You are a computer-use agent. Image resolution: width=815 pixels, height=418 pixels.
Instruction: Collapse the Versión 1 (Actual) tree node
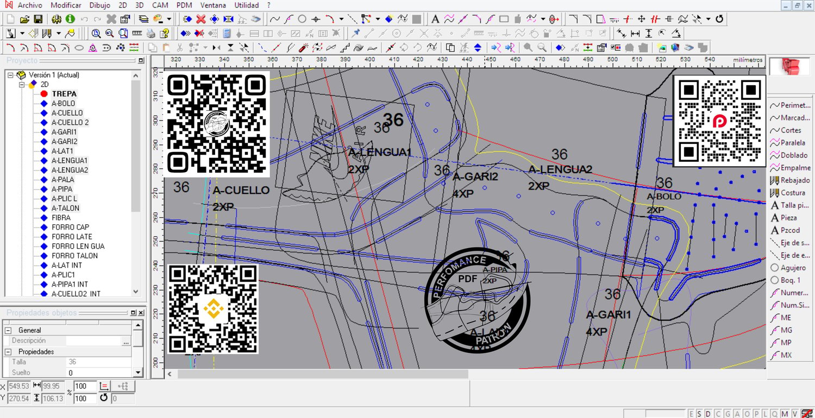[11, 75]
